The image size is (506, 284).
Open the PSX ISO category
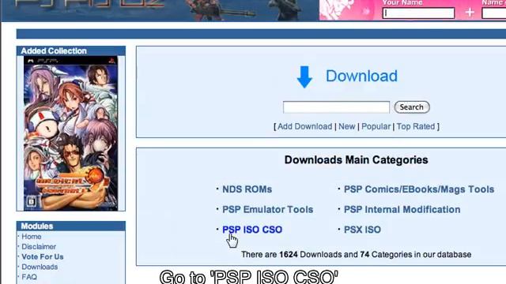pos(362,230)
